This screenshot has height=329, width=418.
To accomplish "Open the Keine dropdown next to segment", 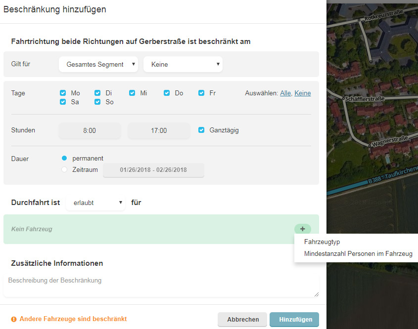I will [183, 64].
